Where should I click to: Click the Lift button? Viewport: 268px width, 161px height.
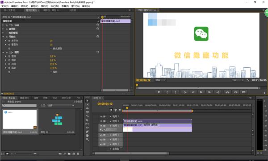click(x=227, y=92)
